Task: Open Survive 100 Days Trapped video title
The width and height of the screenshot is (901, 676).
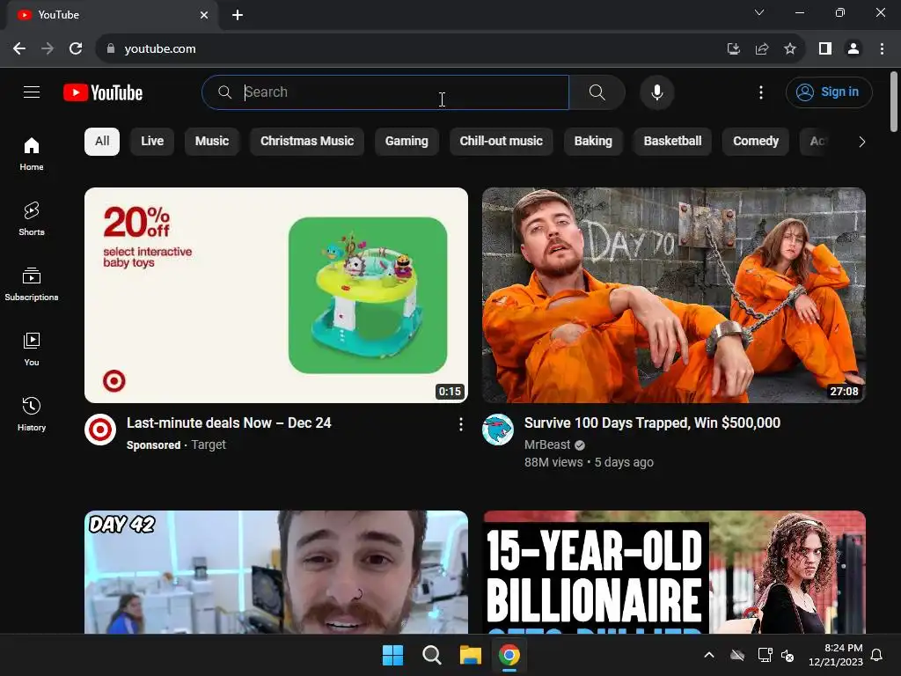Action: [x=652, y=423]
